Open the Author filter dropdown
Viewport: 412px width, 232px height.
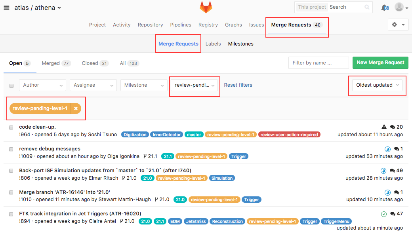(x=42, y=85)
